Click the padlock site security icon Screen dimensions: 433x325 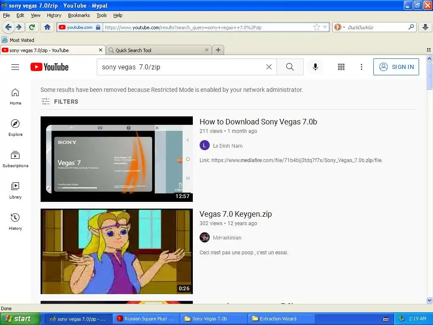(x=98, y=27)
